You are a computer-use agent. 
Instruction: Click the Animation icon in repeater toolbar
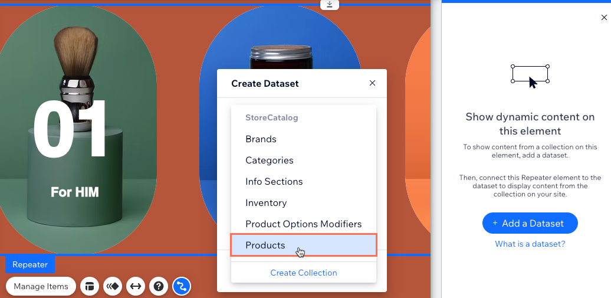tap(113, 286)
